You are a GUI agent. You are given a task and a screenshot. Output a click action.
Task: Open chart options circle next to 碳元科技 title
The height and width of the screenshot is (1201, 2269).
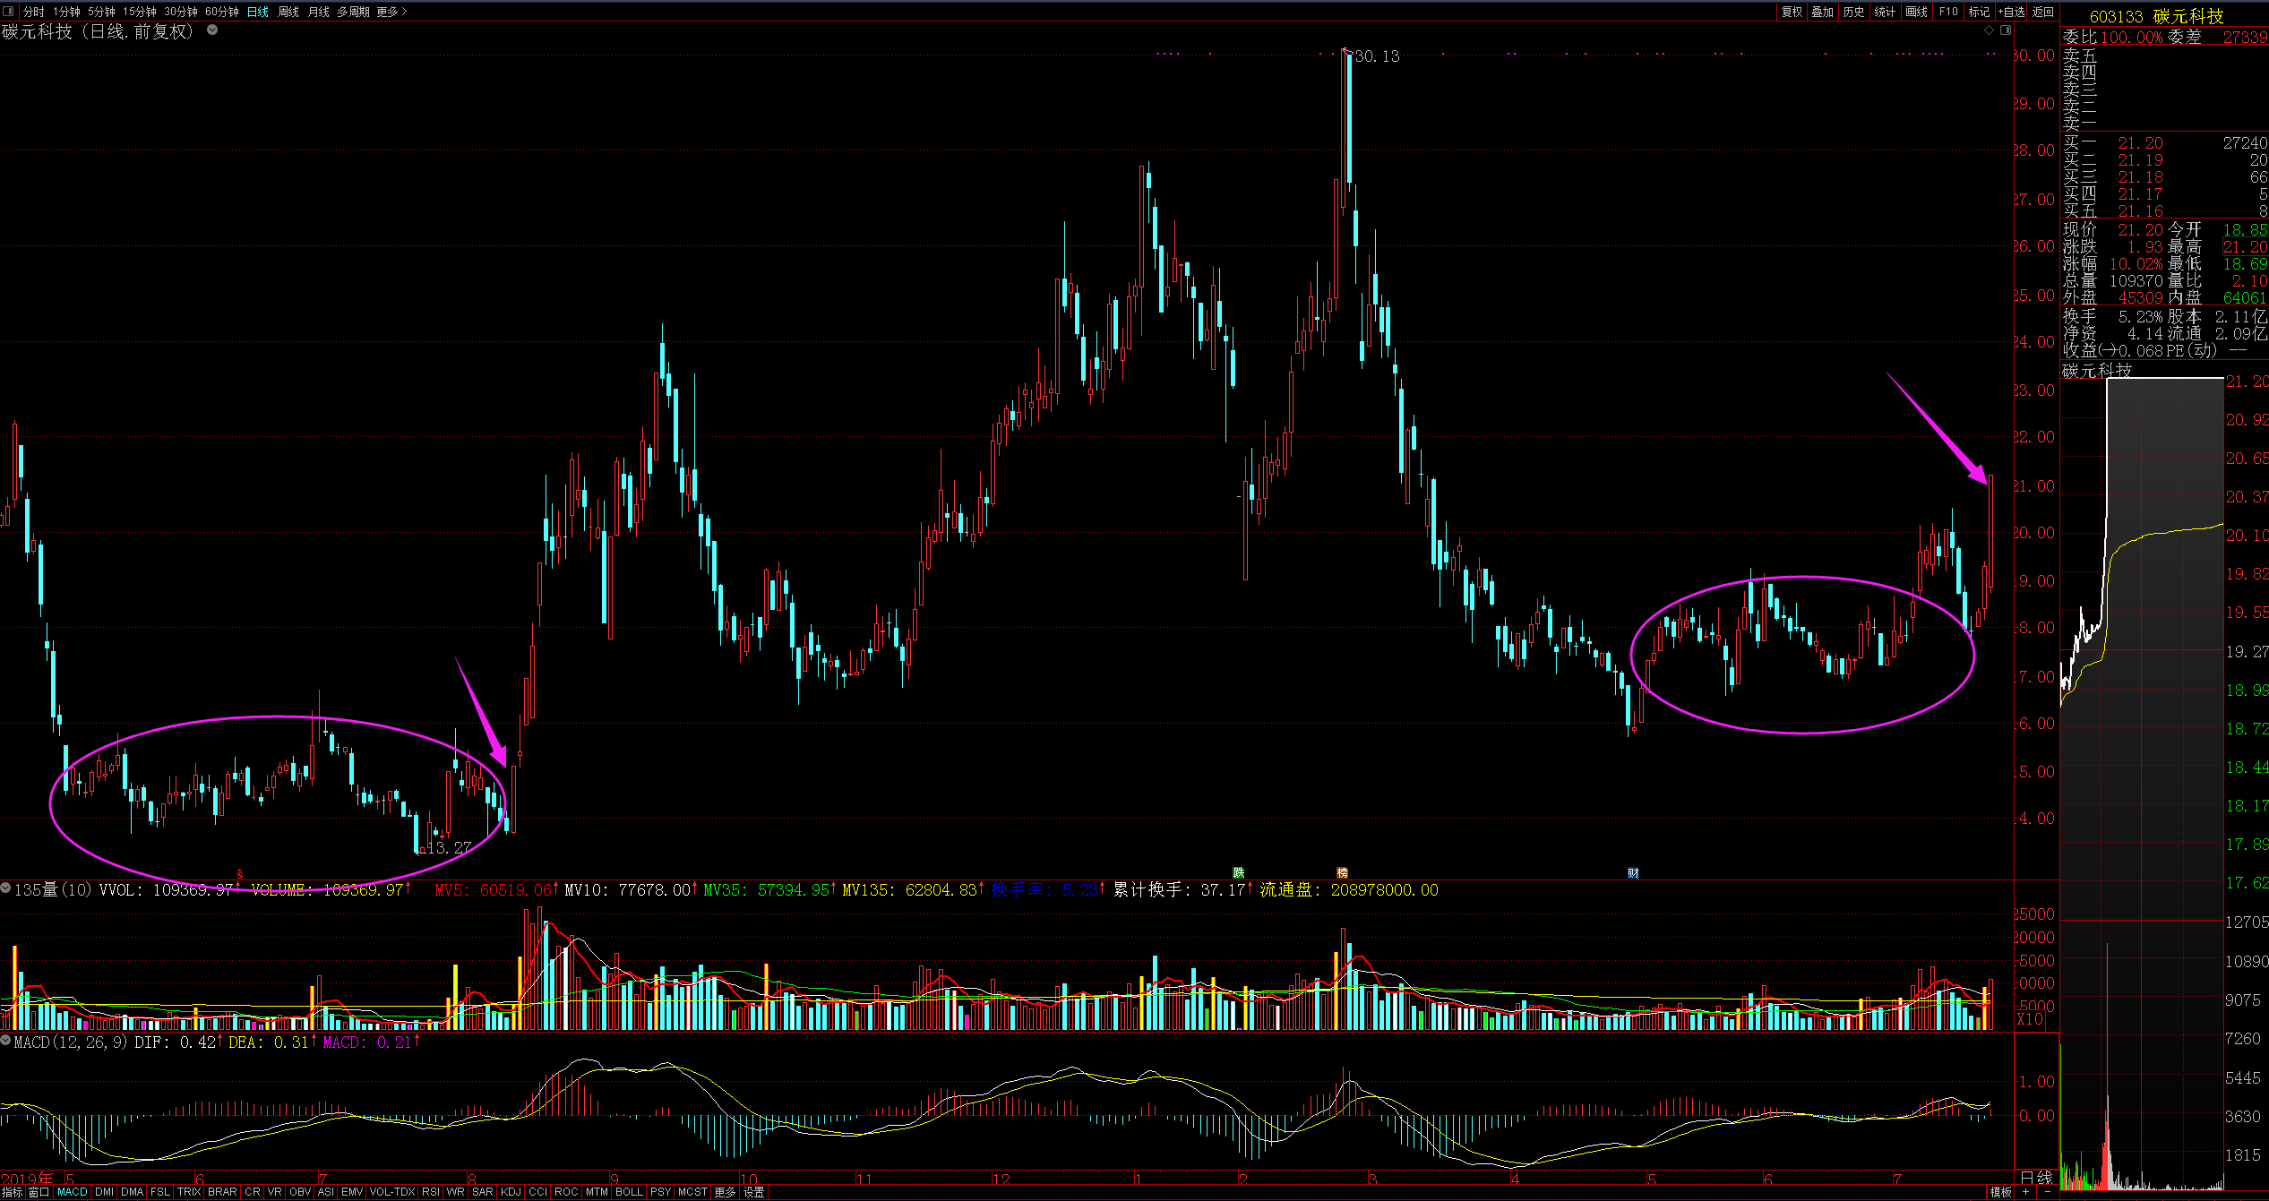(x=212, y=30)
